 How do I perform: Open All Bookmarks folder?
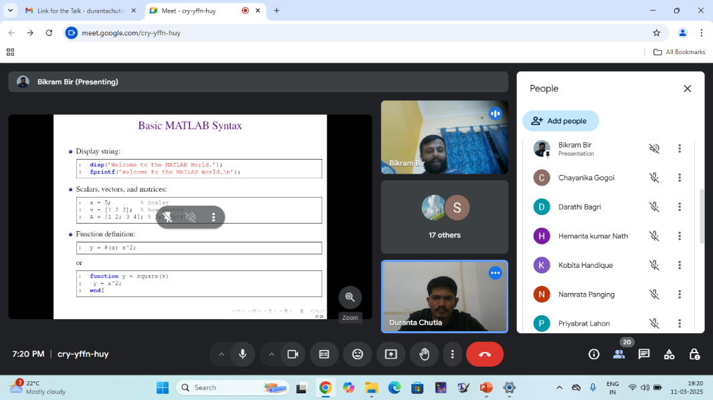(680, 52)
